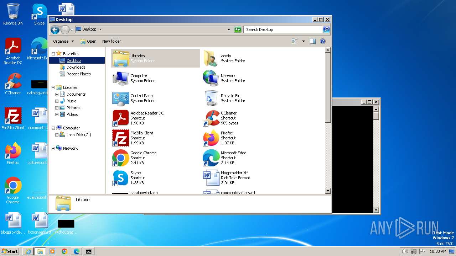Collapse the Favorites tree section
This screenshot has height=256, width=456.
click(x=53, y=54)
